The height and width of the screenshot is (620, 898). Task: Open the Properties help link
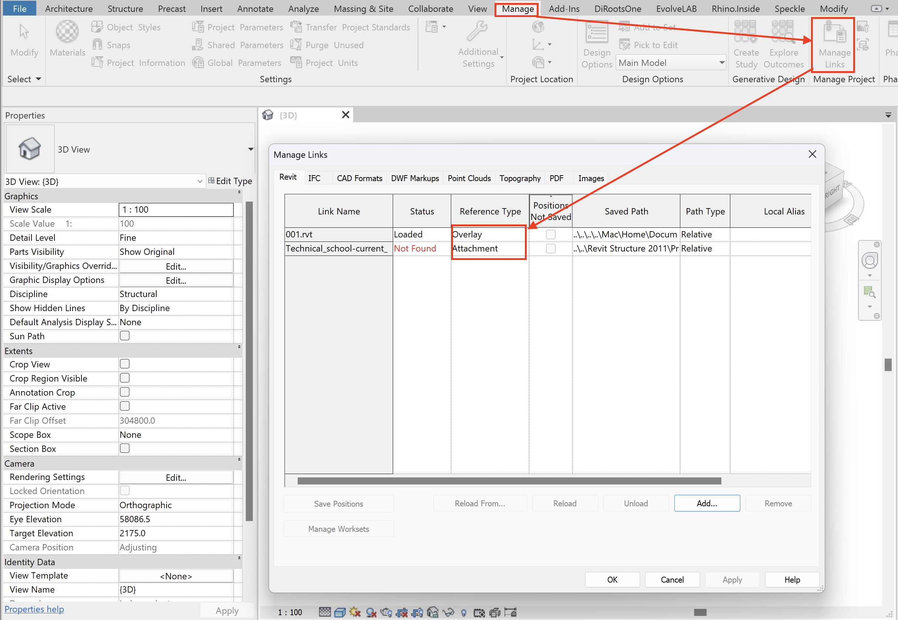tap(34, 609)
